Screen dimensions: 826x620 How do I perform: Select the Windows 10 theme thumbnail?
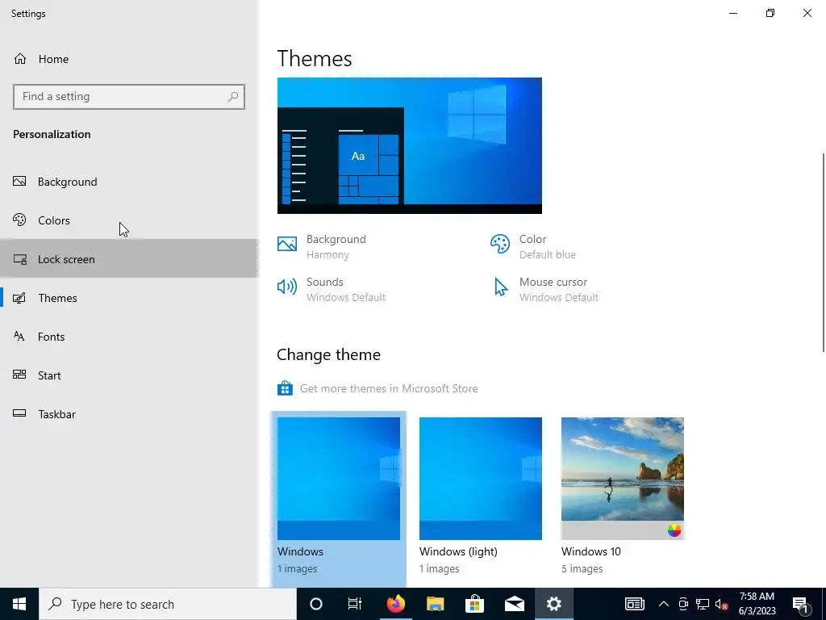(623, 478)
